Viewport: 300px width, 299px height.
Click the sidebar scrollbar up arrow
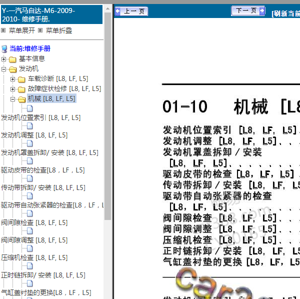pyautogui.click(x=107, y=8)
